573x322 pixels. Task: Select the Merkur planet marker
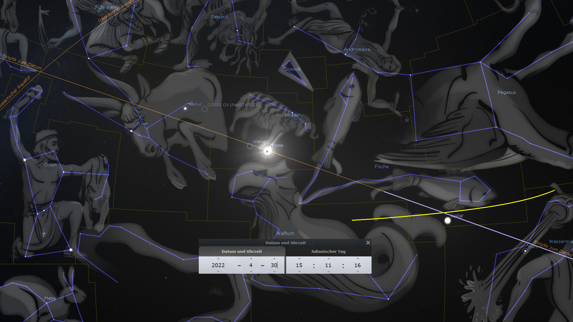pyautogui.click(x=185, y=109)
